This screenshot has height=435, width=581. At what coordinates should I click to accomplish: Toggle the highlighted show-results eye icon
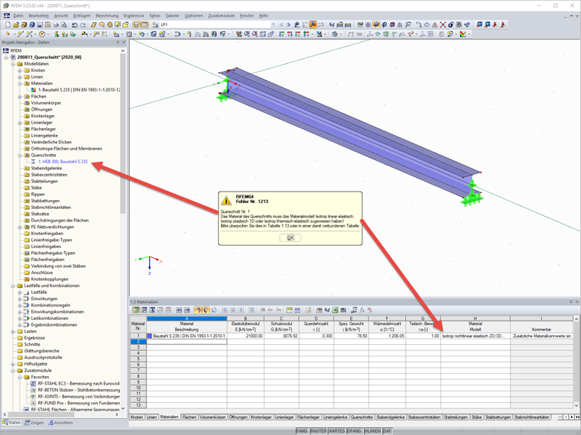click(313, 24)
